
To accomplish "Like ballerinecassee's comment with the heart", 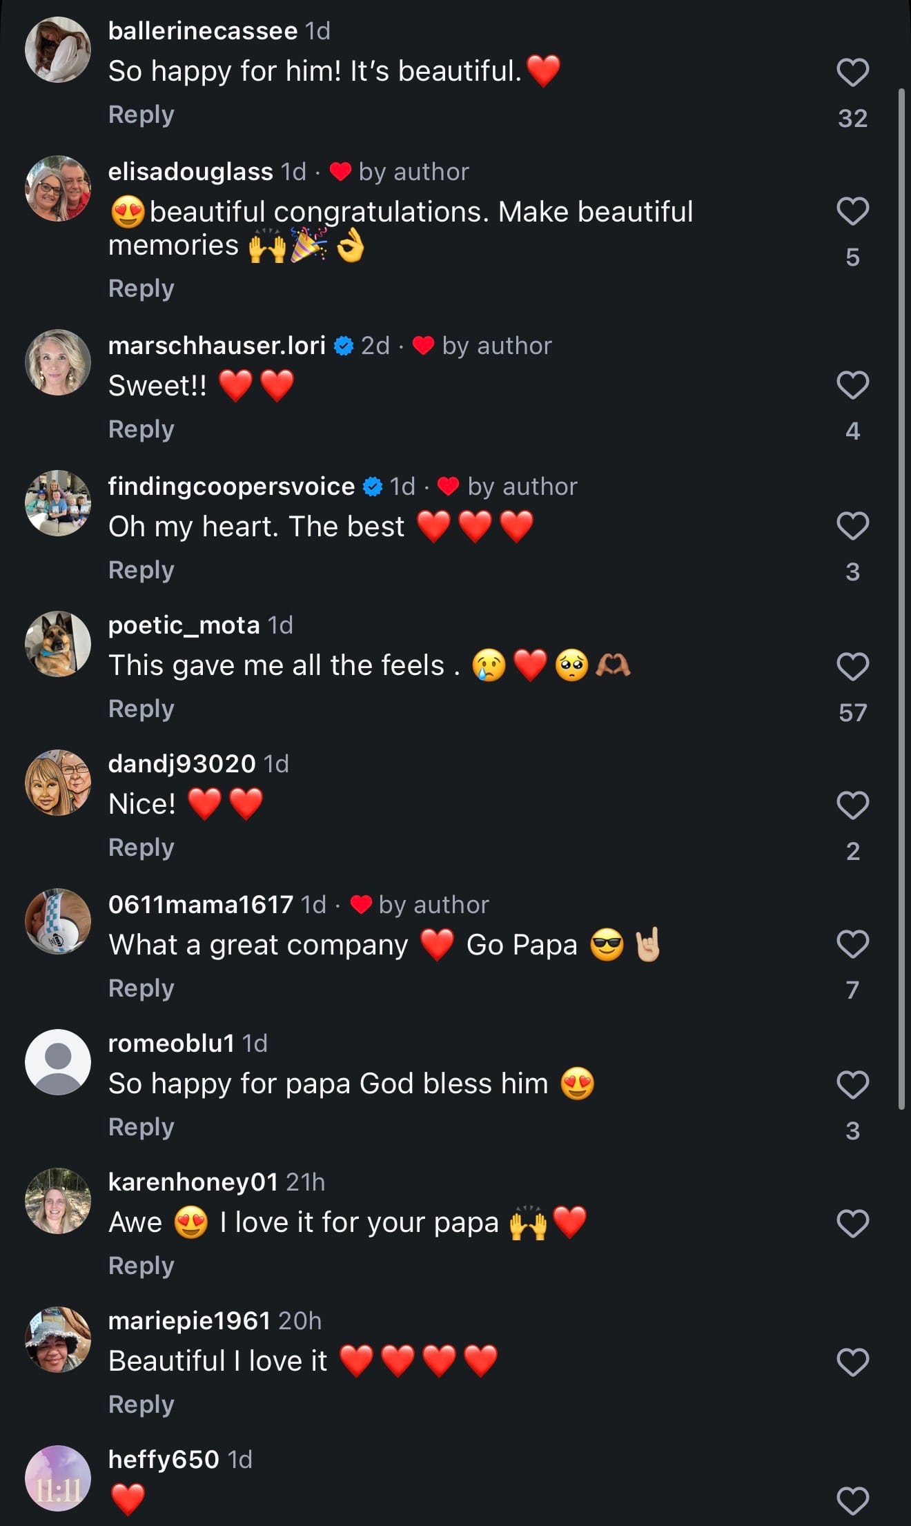I will [x=852, y=72].
